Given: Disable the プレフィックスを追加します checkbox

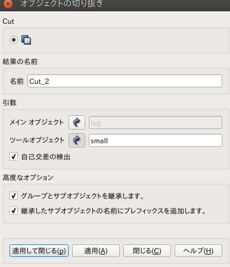Looking at the screenshot, I should click(x=14, y=211).
